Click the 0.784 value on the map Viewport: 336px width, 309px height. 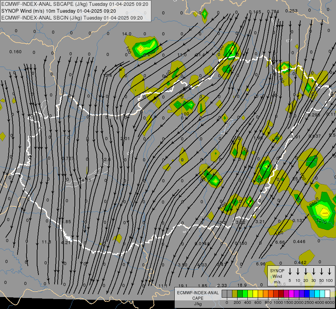[273, 11]
